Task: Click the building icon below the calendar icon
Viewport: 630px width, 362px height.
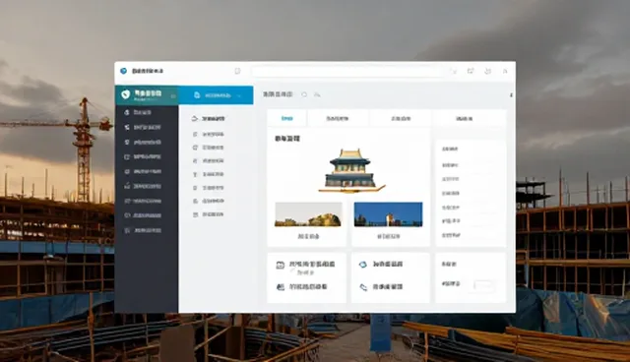Action: (x=280, y=287)
